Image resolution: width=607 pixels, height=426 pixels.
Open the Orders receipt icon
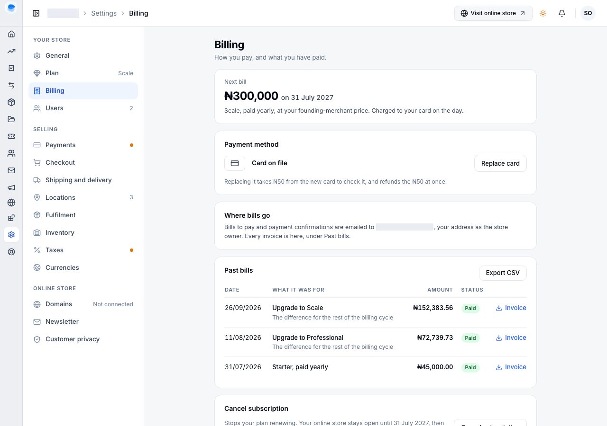tap(11, 68)
